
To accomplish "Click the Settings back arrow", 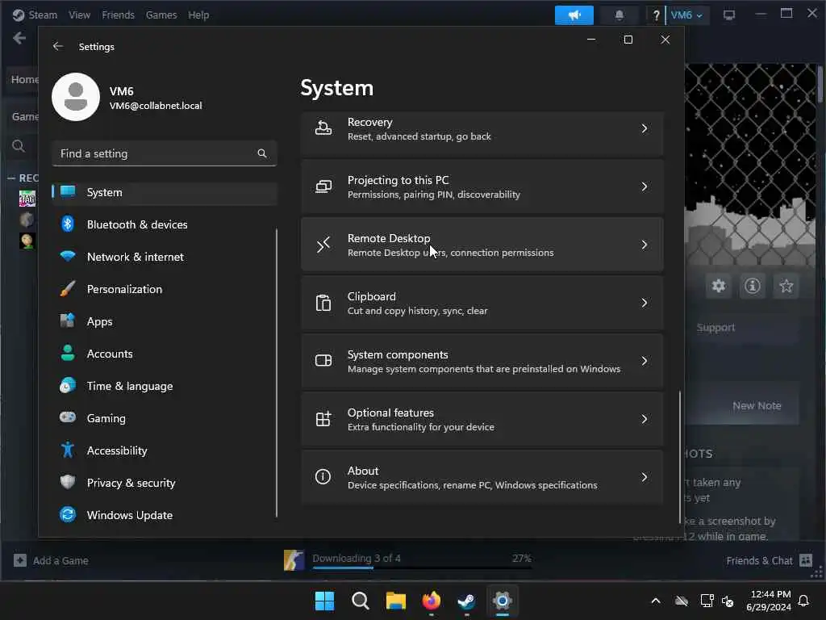I will click(x=58, y=46).
